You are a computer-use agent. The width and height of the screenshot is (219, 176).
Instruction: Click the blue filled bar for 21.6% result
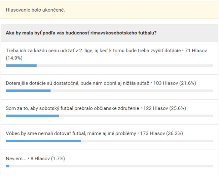tap(28, 91)
